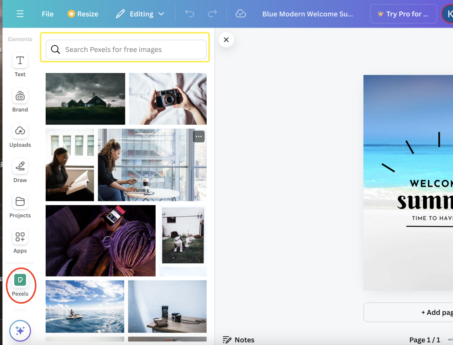
Task: Select the jet ski ocean photo
Action: [x=85, y=307]
